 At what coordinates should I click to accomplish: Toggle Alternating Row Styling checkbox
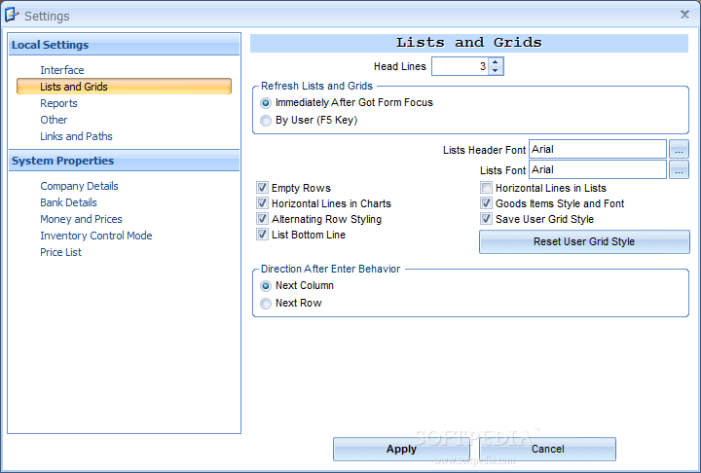tap(263, 219)
